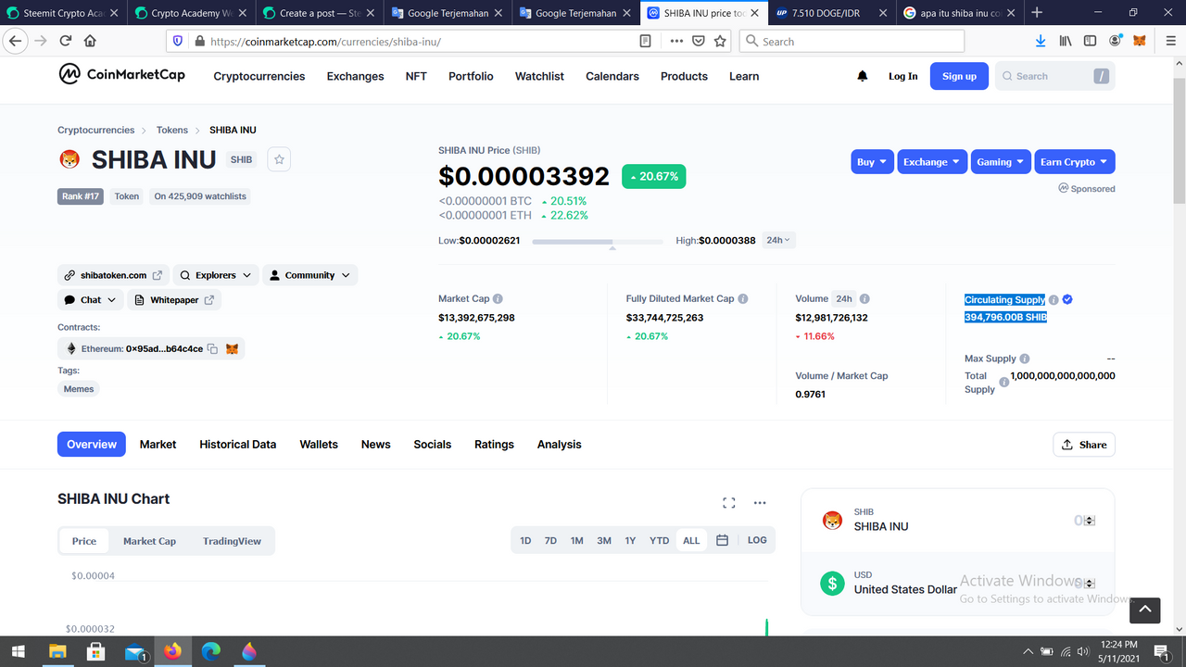Open the Gaming dropdown
1186x667 pixels.
coord(1001,161)
